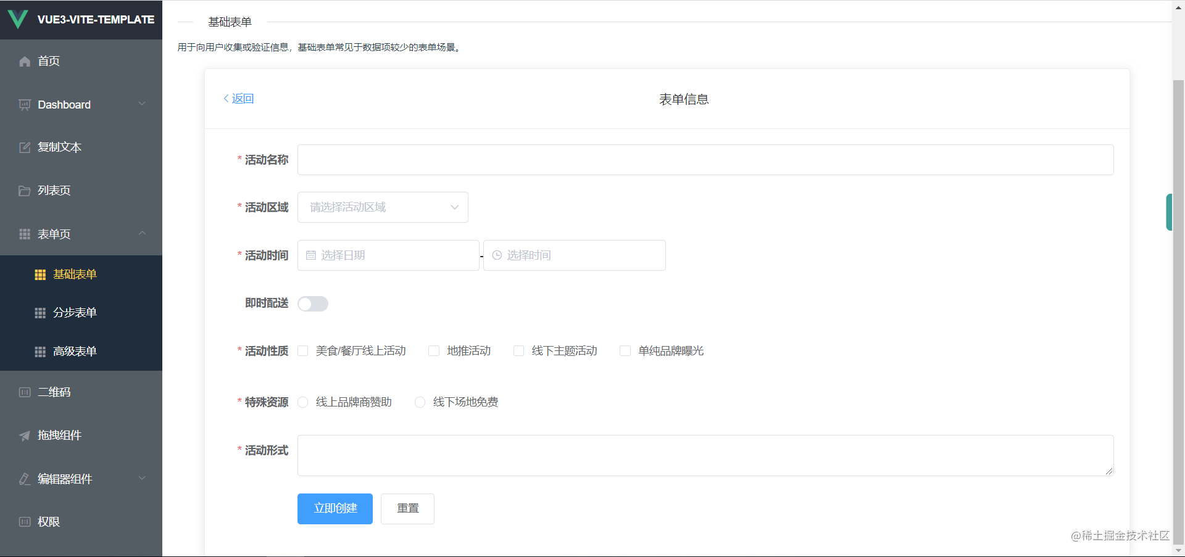Check the 美食/餐厅线上活动 checkbox

point(303,351)
